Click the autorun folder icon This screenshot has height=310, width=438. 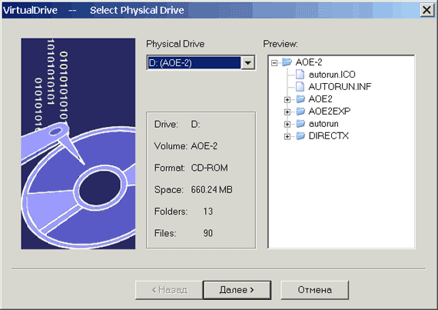click(x=300, y=124)
